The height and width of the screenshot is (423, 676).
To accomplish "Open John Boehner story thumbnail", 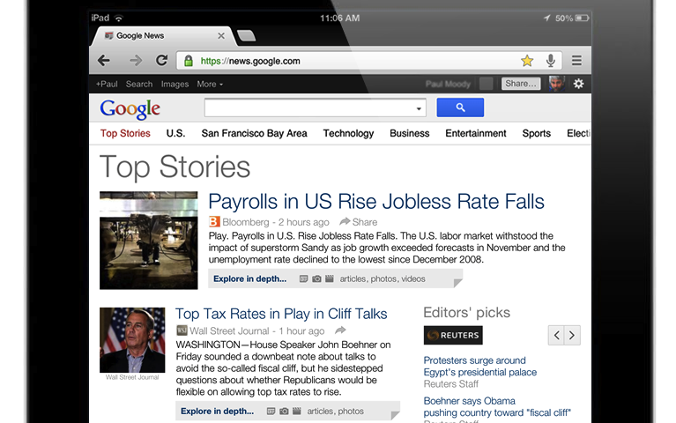I will pos(132,340).
